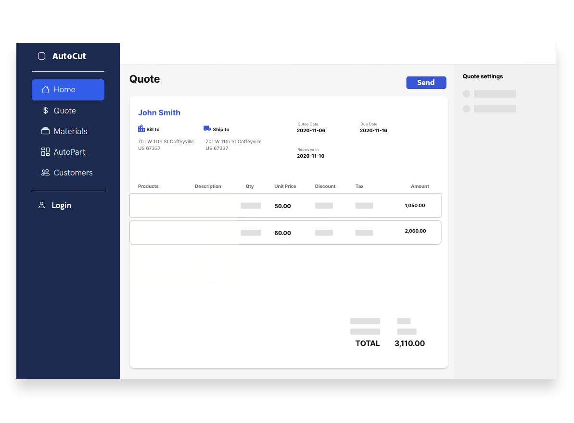Edit the Tax field in the 60.00 row
Viewport: 574px width, 423px height.
[364, 233]
